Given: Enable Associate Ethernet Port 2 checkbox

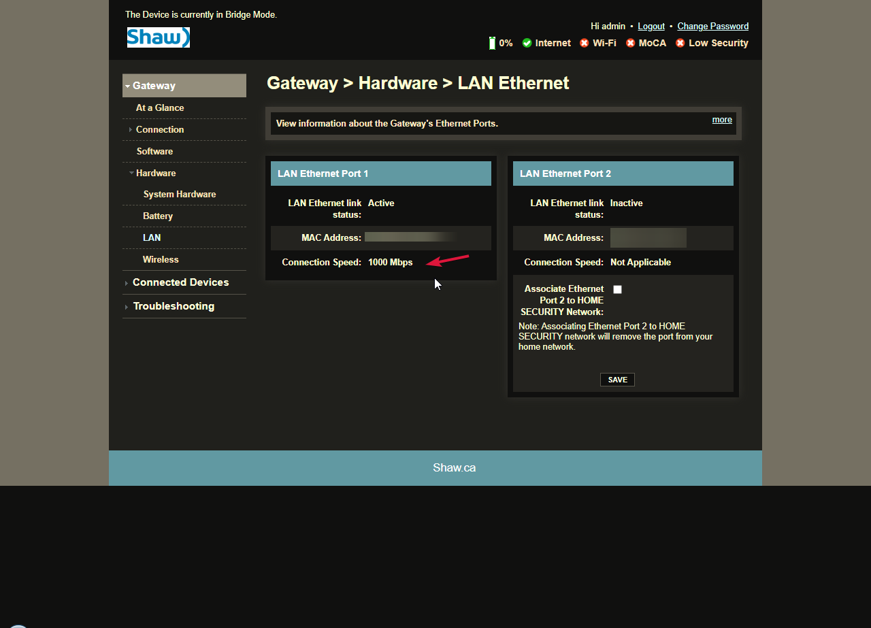Looking at the screenshot, I should click(617, 289).
